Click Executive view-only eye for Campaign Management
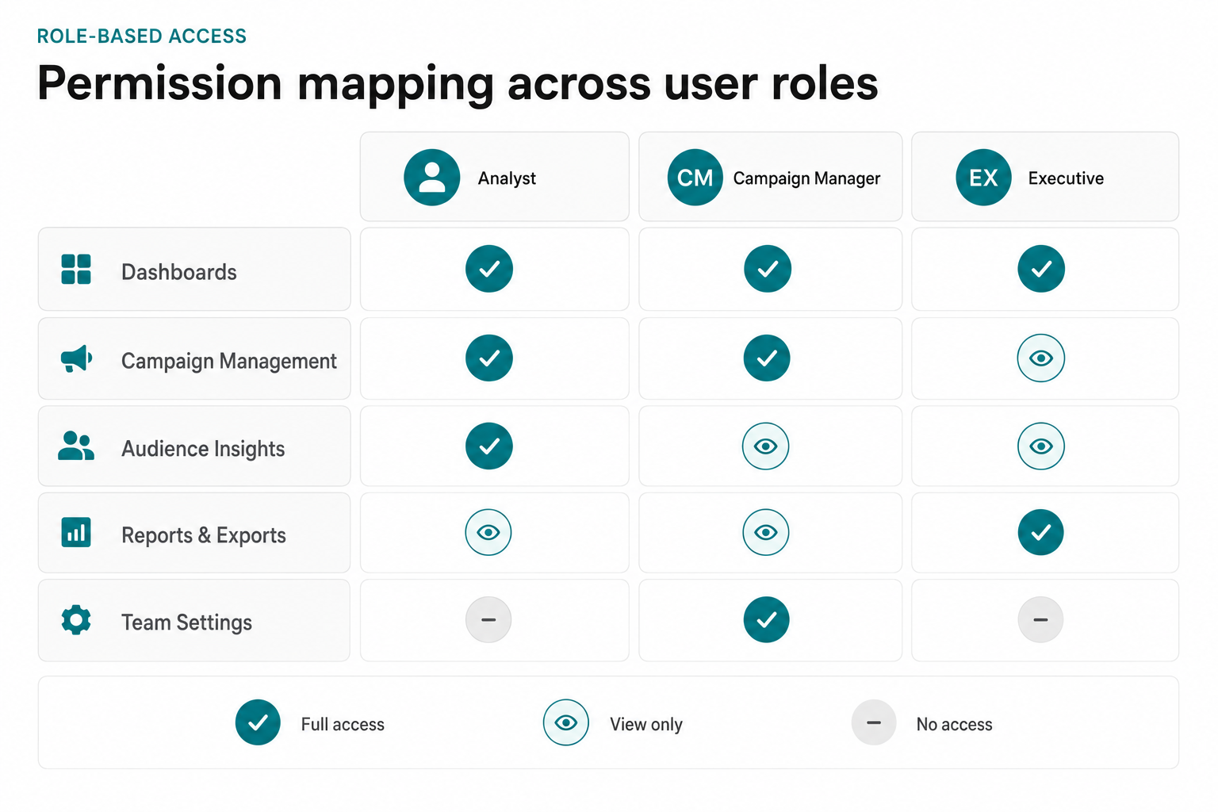The width and height of the screenshot is (1218, 812). (1041, 358)
